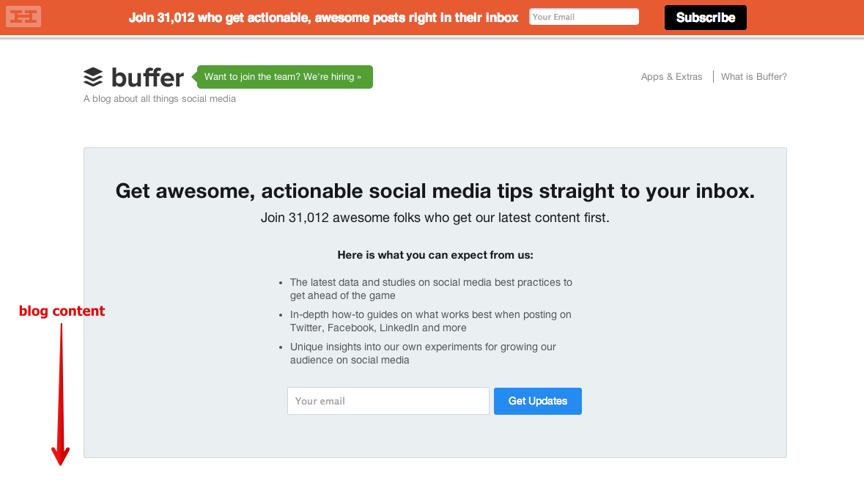
Task: Select the bullet about unique insights into experiments
Action: point(423,353)
